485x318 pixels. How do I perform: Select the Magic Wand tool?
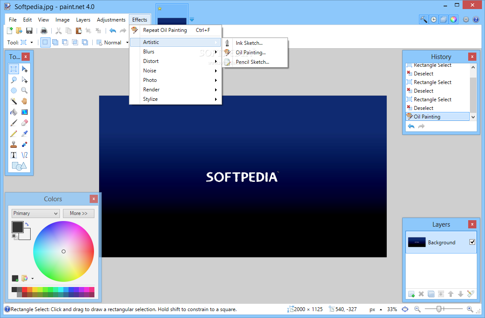[14, 101]
